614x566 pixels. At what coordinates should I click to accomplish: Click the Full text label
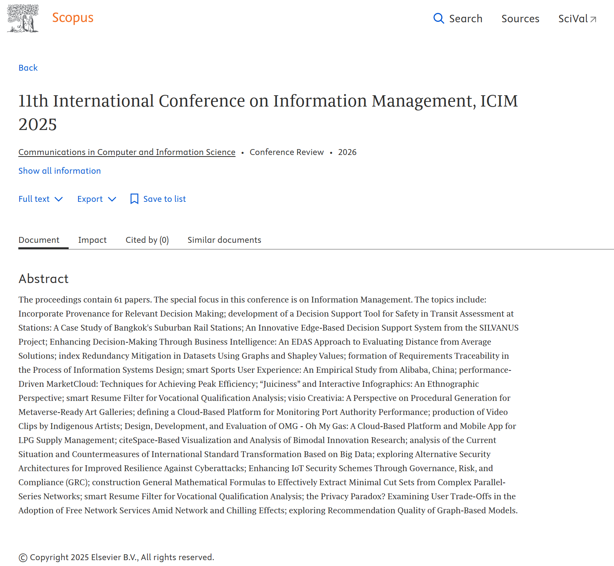click(34, 199)
